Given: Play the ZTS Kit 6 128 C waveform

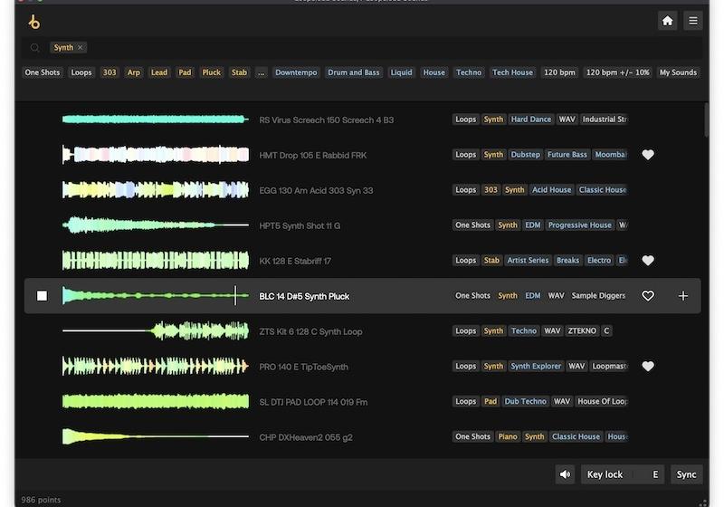Looking at the screenshot, I should (155, 331).
